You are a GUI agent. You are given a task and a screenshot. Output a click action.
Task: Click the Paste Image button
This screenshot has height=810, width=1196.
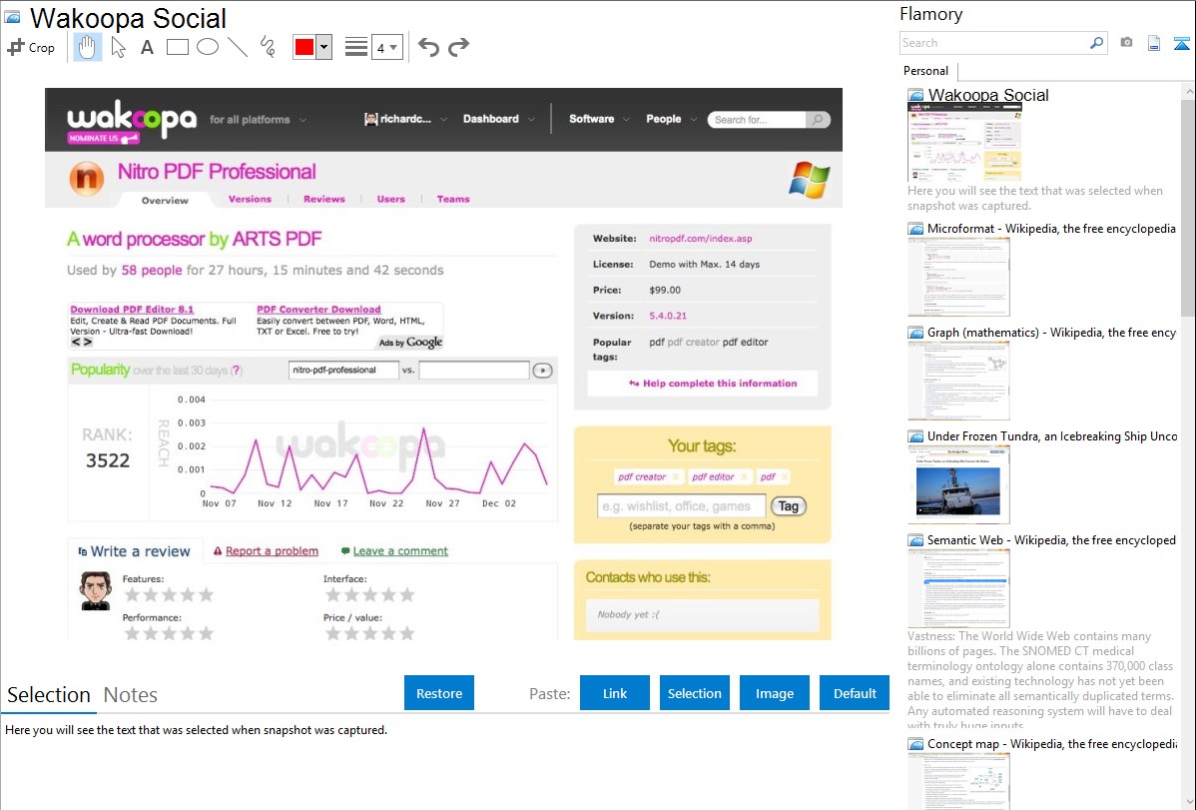774,693
